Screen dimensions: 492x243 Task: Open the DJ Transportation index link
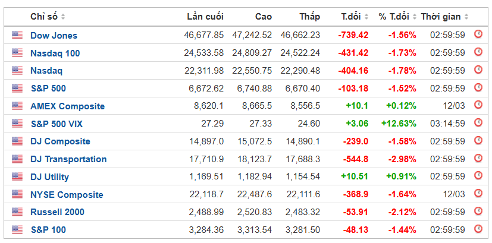[x=68, y=159]
